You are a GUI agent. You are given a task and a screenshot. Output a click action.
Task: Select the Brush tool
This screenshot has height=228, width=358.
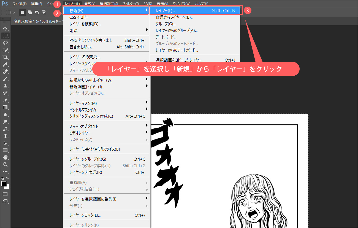pyautogui.click(x=5, y=79)
